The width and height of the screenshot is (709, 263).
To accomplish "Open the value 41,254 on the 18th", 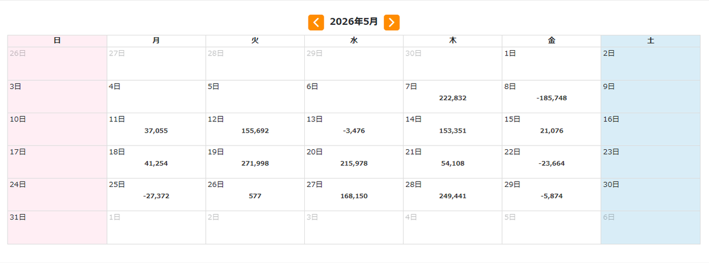I will tap(156, 163).
